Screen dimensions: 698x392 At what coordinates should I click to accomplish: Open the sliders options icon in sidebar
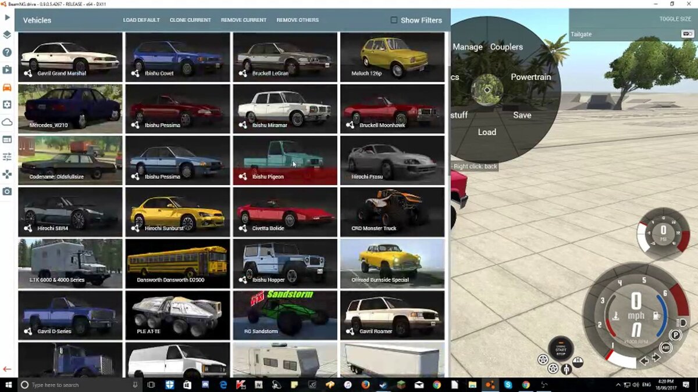pos(7,157)
